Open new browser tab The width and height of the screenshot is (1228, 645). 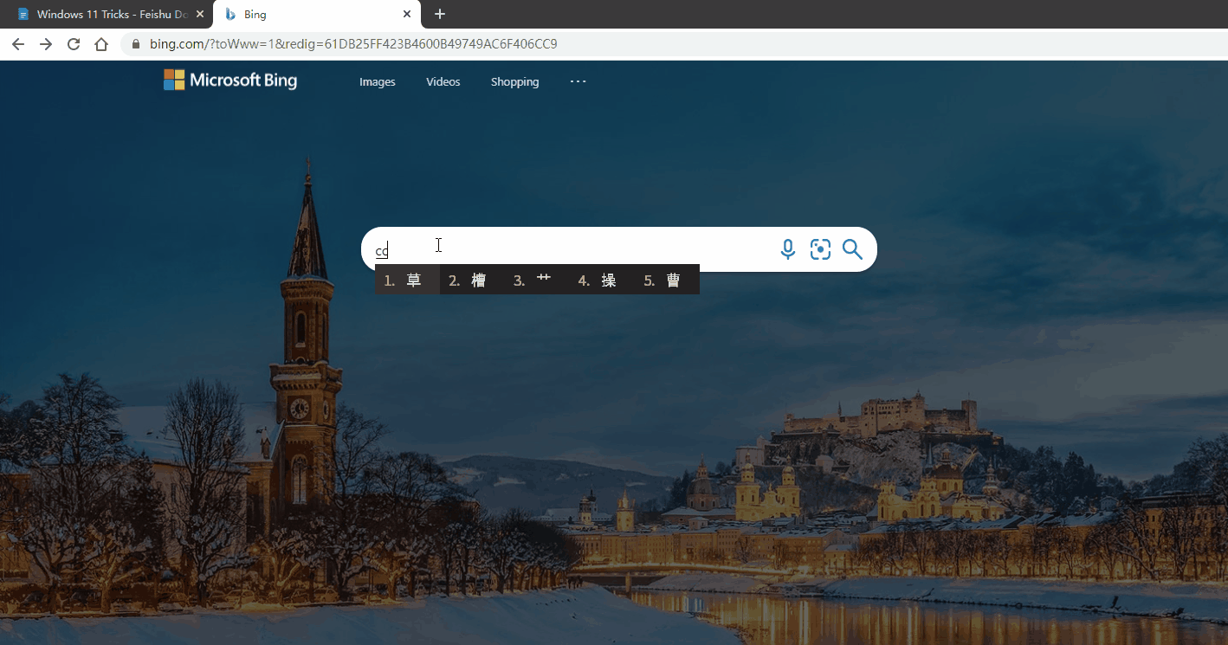point(440,14)
